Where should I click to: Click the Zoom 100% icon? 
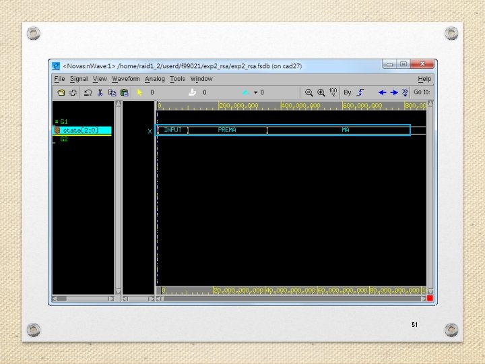pyautogui.click(x=333, y=92)
